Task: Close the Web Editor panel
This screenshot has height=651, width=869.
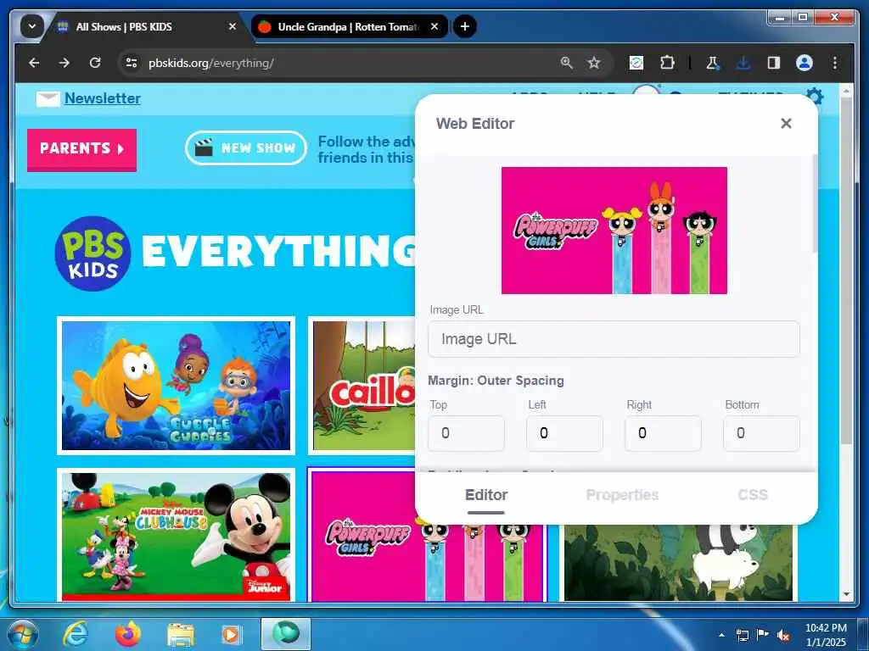Action: 786,124
